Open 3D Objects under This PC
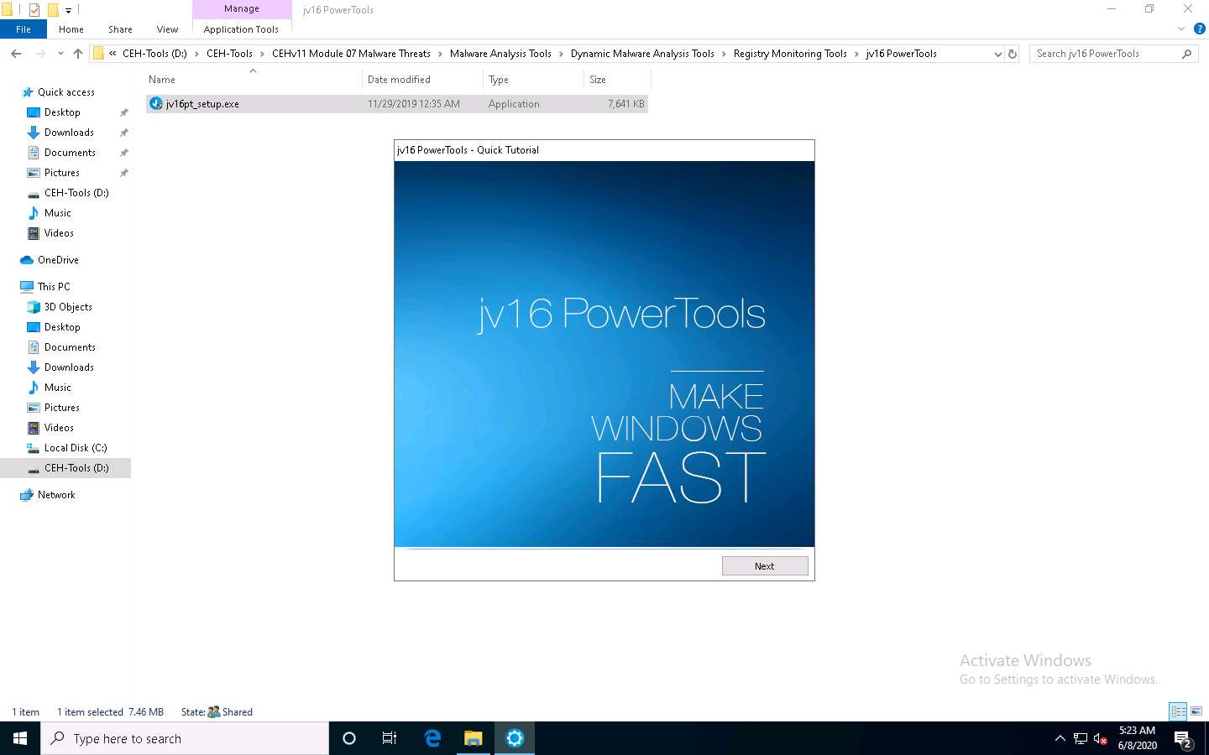 [x=68, y=307]
